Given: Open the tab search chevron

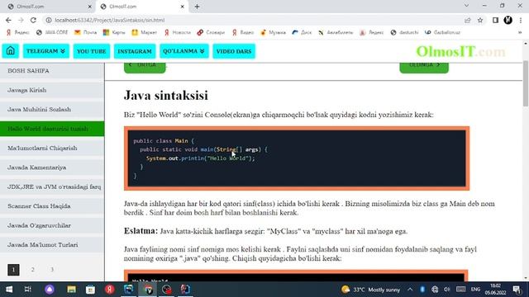Looking at the screenshot, I should [x=466, y=6].
